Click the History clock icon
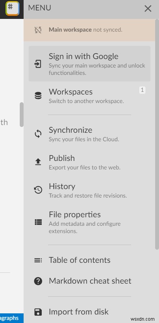This screenshot has width=159, height=323. [38, 190]
